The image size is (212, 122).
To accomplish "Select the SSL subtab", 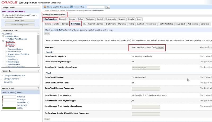I will click(x=84, y=24).
